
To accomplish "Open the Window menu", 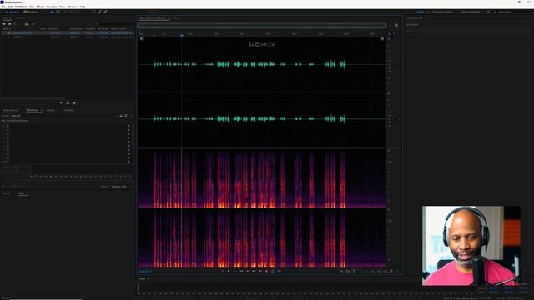I will 73,7.
